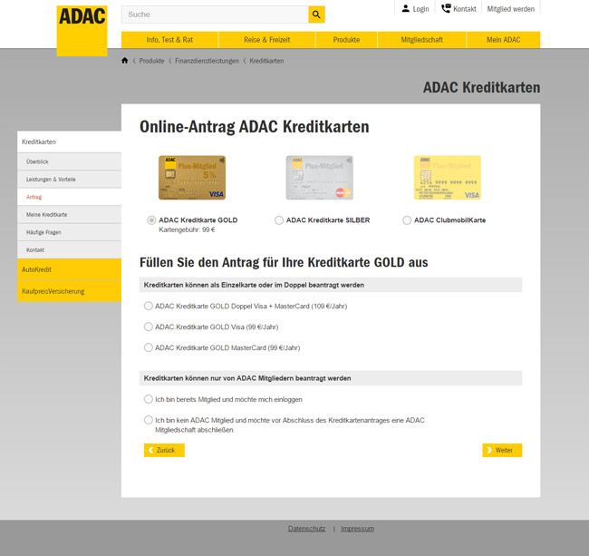Open KaufpreisVersicherung sidebar section
Screen dimensions: 589x556
pos(69,291)
